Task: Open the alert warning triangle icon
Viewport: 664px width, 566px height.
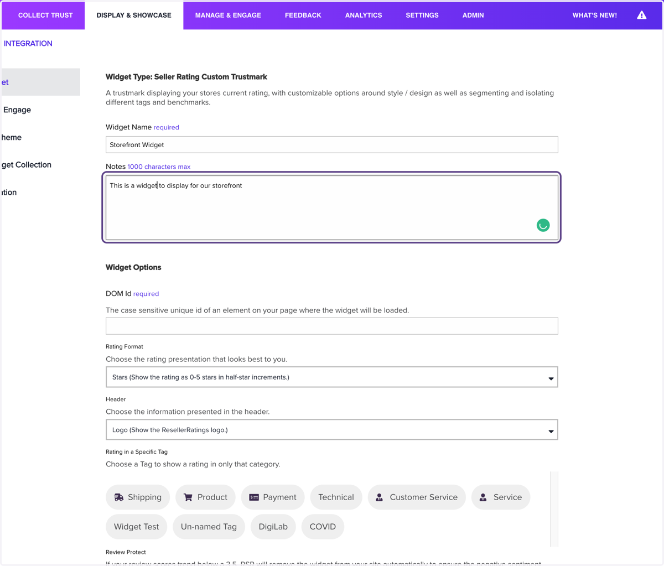Action: [x=641, y=15]
